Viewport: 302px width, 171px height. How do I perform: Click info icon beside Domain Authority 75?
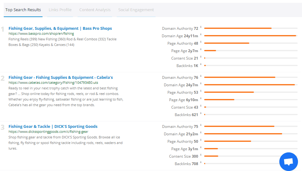coord(201,125)
